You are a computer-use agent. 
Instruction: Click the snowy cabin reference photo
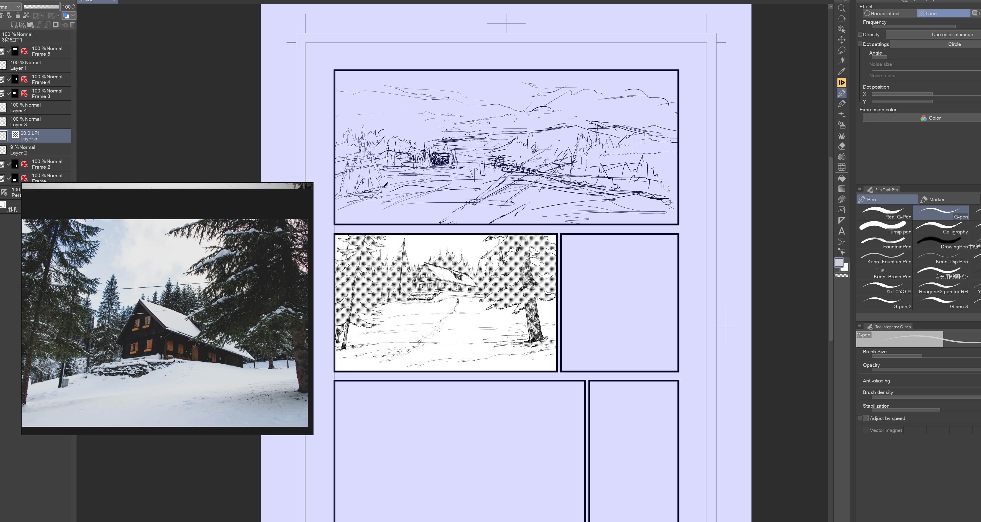tap(164, 323)
